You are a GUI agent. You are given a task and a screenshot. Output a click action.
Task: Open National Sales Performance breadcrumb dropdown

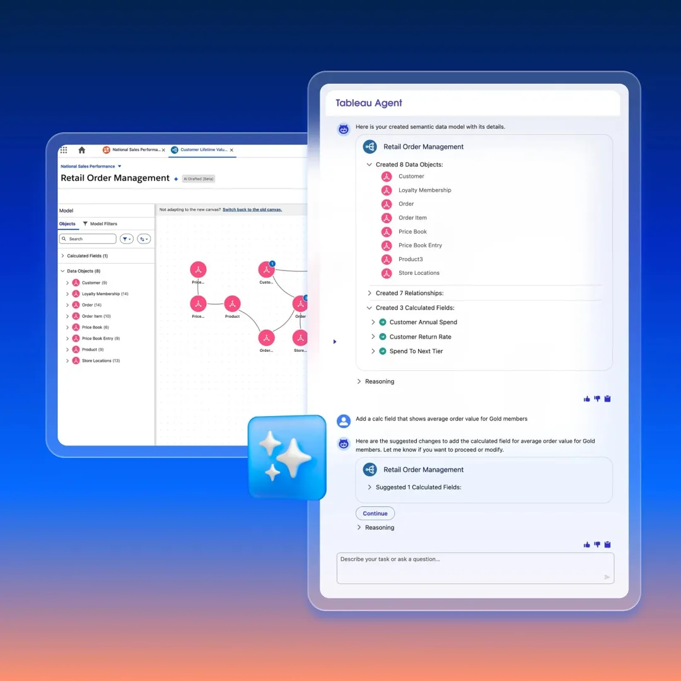click(x=119, y=166)
